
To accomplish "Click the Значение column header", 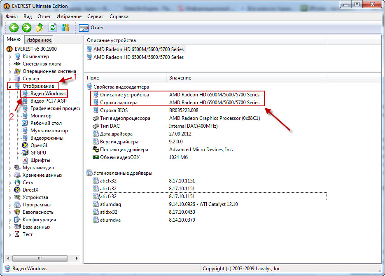I will (x=247, y=77).
